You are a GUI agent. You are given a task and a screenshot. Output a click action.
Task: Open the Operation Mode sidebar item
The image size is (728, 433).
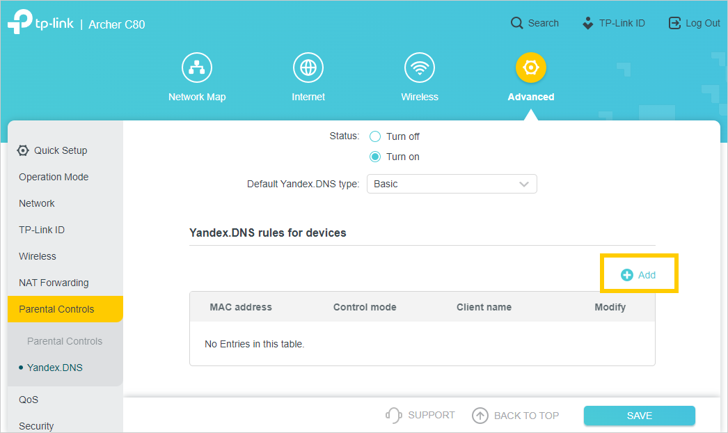pyautogui.click(x=54, y=177)
